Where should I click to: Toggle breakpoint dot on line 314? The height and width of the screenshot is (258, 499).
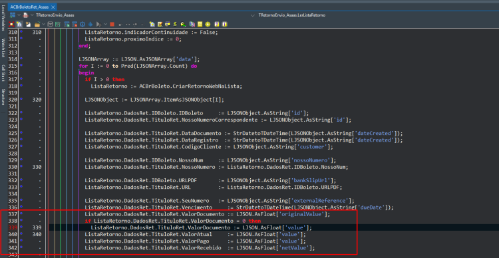tap(21, 59)
